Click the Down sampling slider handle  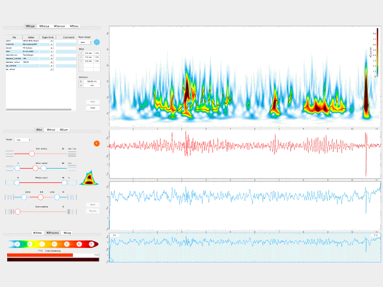(x=17, y=212)
